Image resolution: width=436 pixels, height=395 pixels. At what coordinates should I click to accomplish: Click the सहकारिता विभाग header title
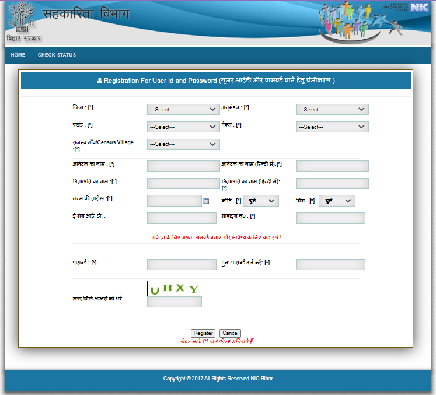[86, 13]
